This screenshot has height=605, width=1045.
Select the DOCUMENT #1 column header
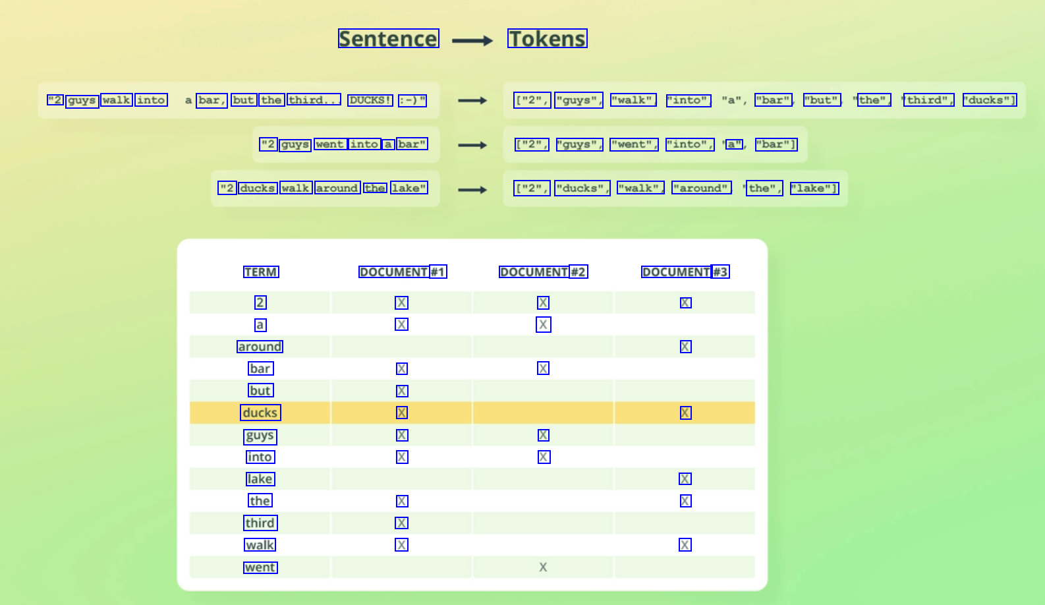pyautogui.click(x=403, y=272)
